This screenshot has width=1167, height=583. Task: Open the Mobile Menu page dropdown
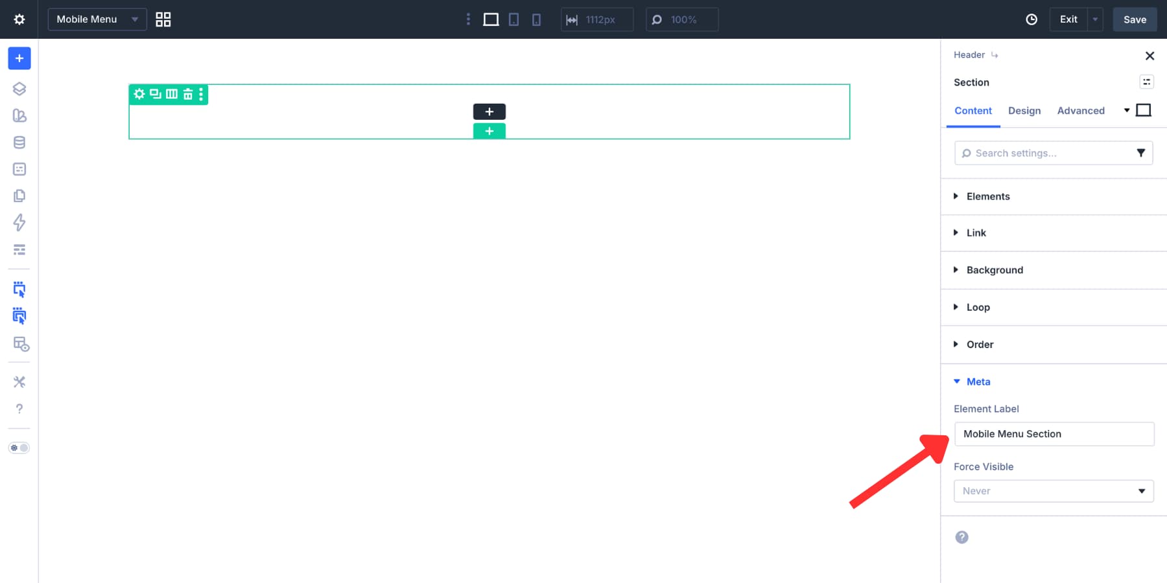(97, 19)
